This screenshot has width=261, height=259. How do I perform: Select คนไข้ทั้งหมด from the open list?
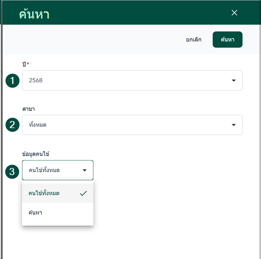click(44, 193)
